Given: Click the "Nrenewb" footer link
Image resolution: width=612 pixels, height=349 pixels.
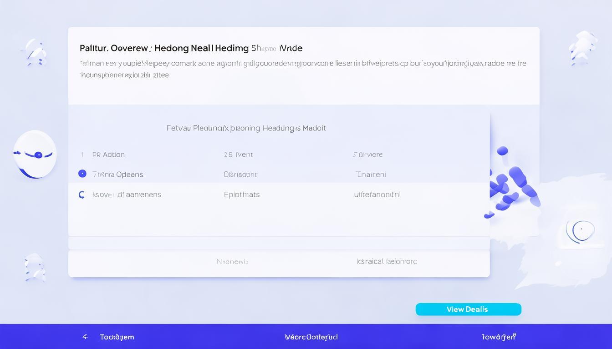Looking at the screenshot, I should (232, 261).
